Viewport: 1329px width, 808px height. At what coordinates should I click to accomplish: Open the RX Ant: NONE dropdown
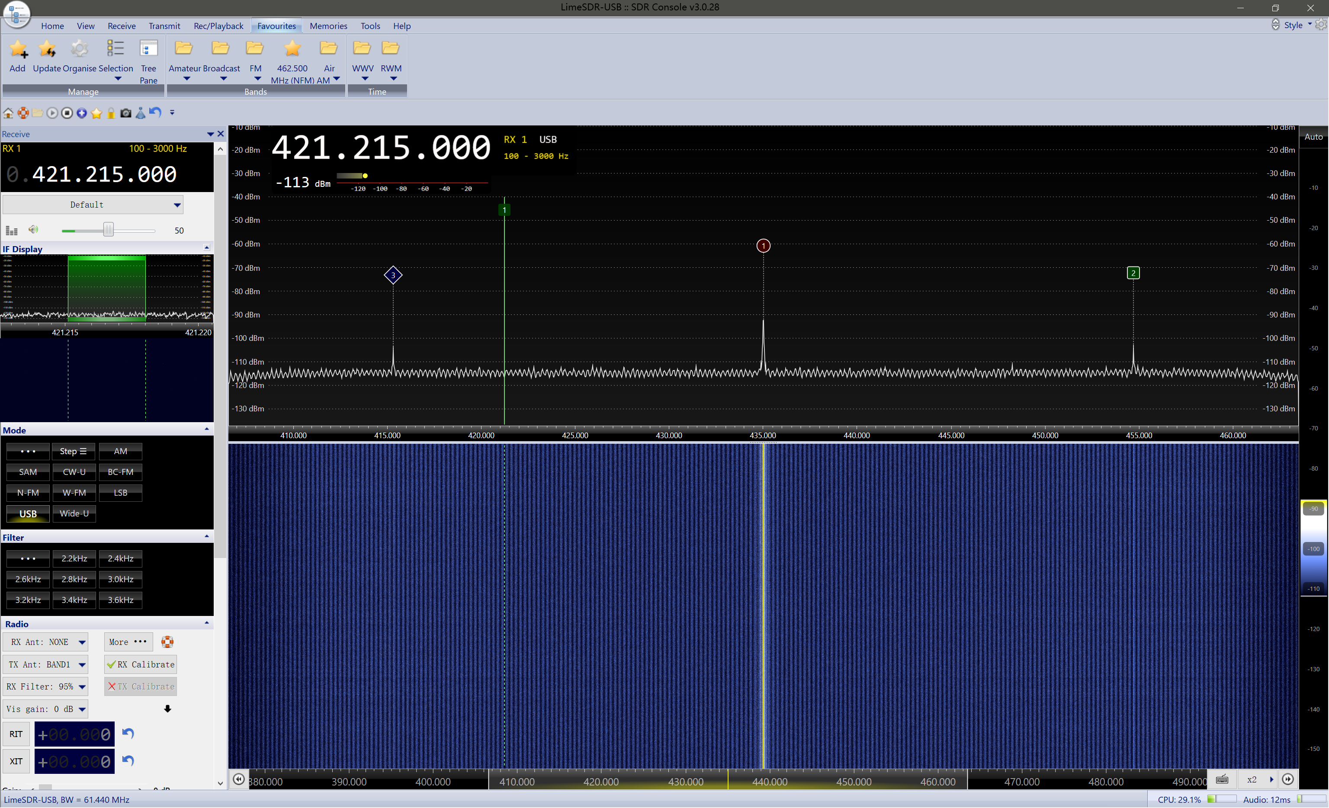coord(46,642)
